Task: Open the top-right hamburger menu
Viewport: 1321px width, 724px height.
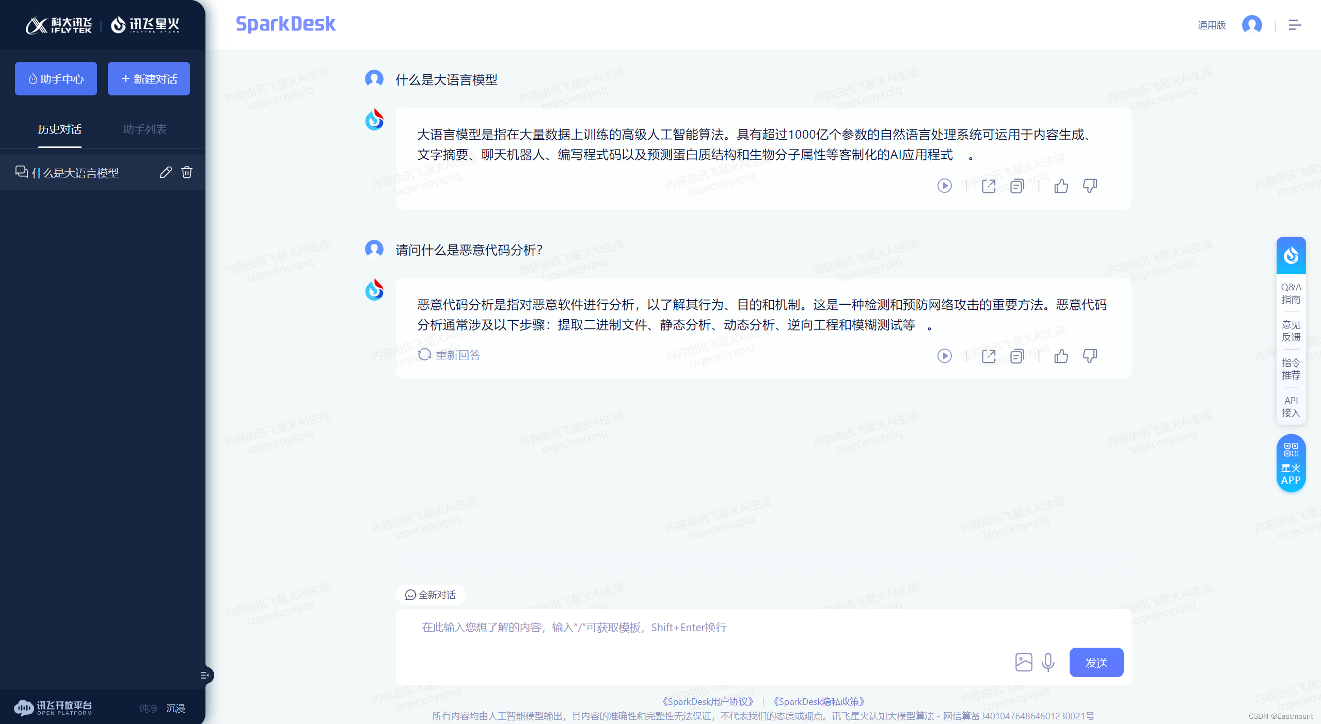Action: [x=1294, y=25]
